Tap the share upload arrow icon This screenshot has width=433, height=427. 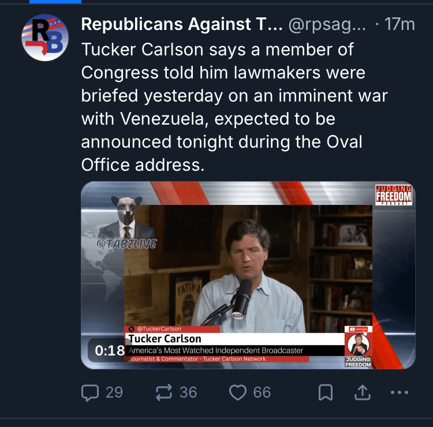point(361,393)
